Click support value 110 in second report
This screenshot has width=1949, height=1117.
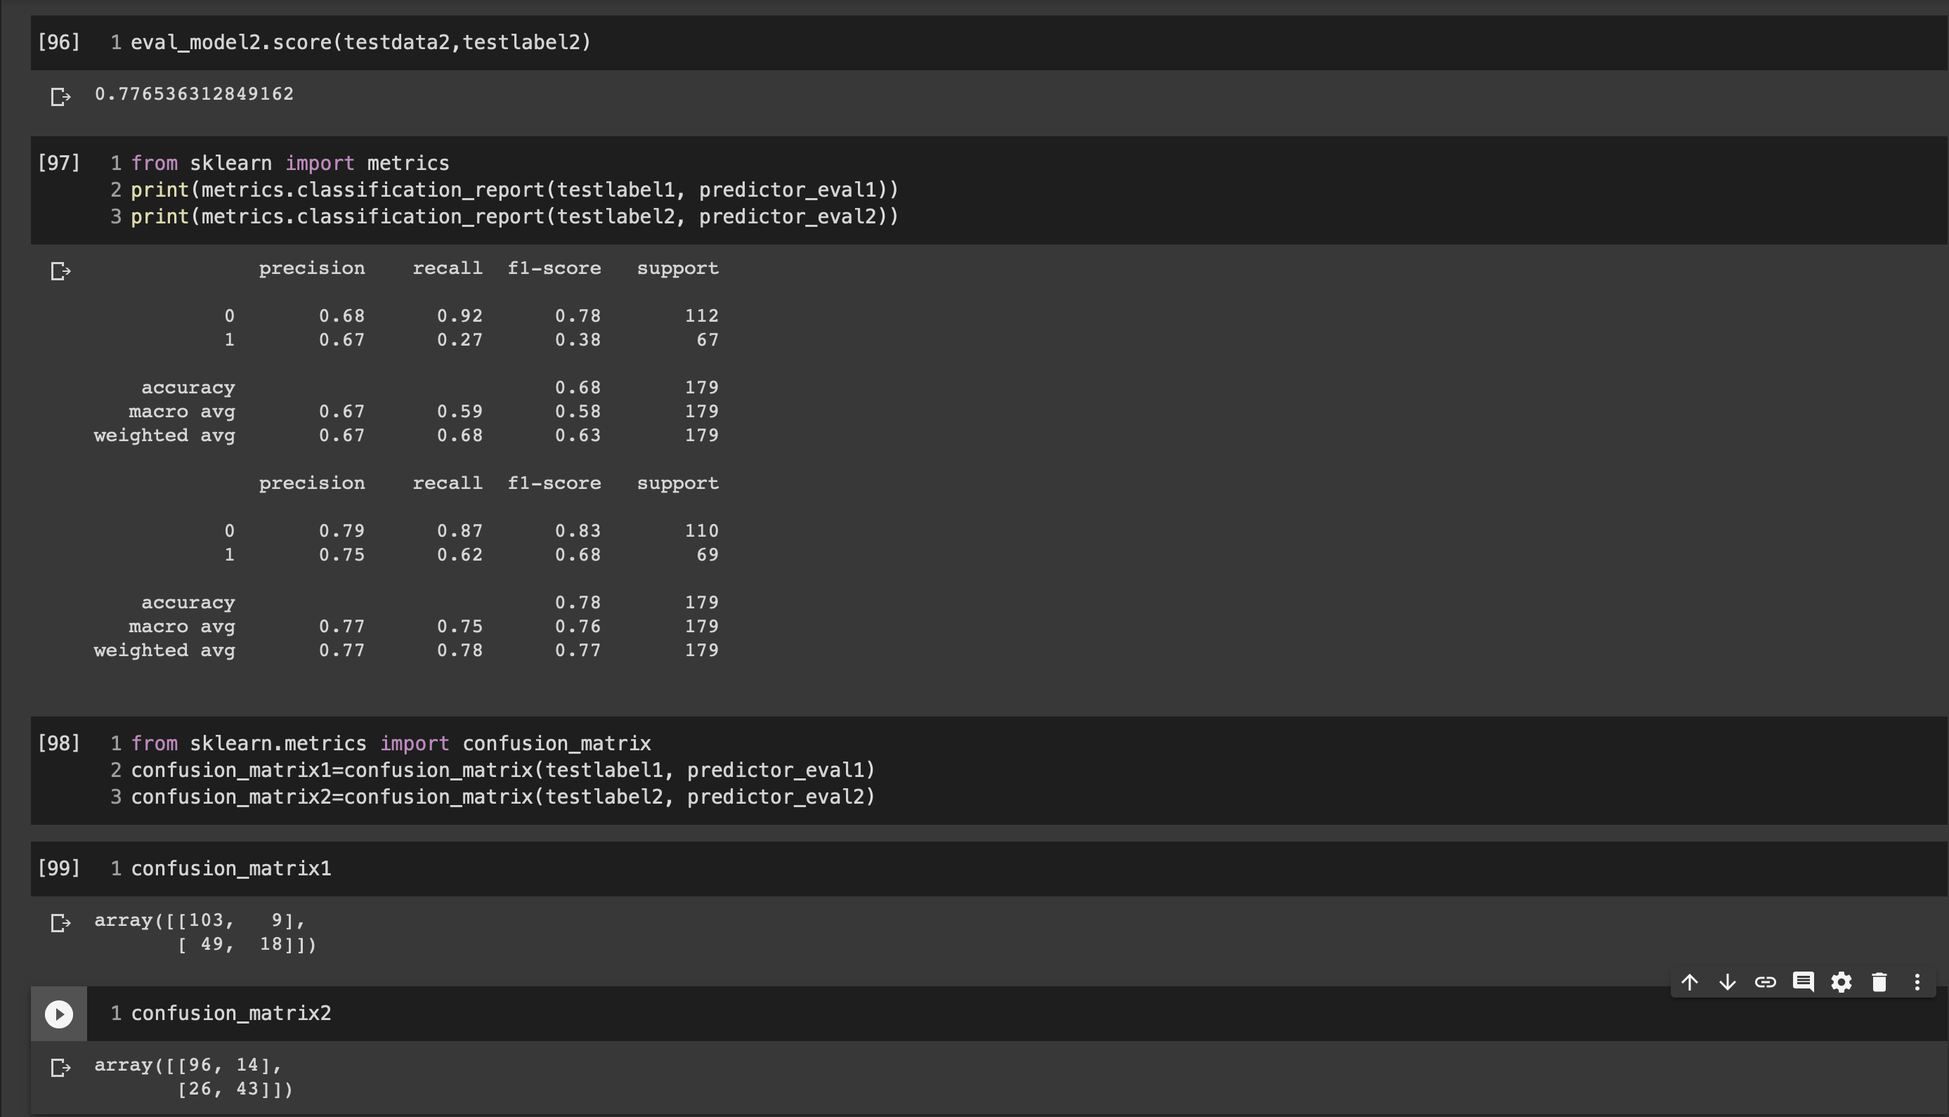[702, 531]
